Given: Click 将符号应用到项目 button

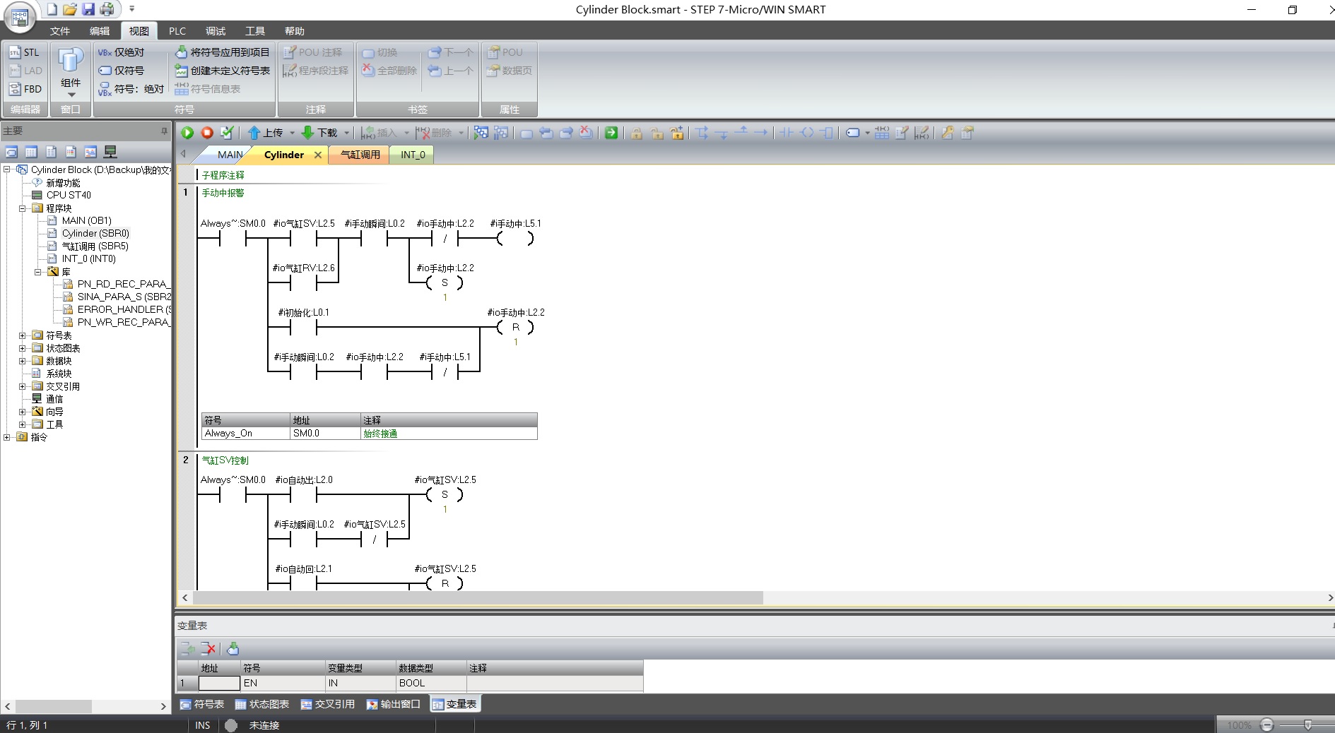Looking at the screenshot, I should (223, 52).
